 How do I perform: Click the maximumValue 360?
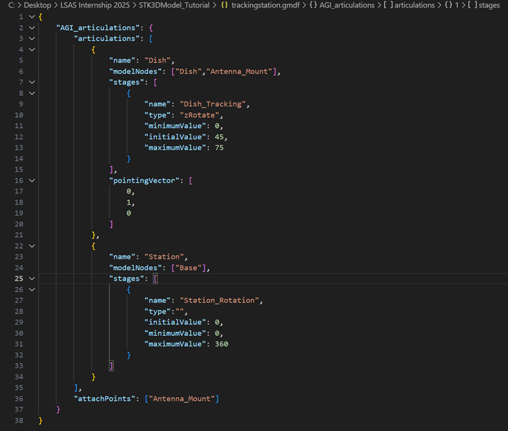pyautogui.click(x=221, y=344)
